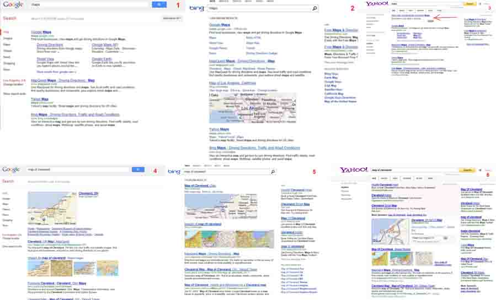This screenshot has height=300, width=496.
Task: Click the first Cleveland image thumbnail in Google panel 4
Action: coord(39,268)
